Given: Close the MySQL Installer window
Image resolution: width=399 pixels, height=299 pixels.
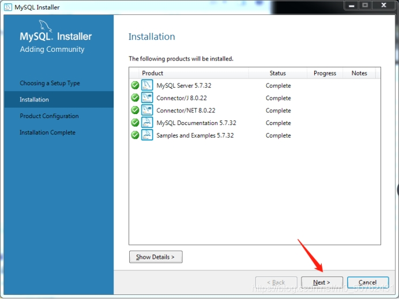Looking at the screenshot, I should pyautogui.click(x=384, y=5).
